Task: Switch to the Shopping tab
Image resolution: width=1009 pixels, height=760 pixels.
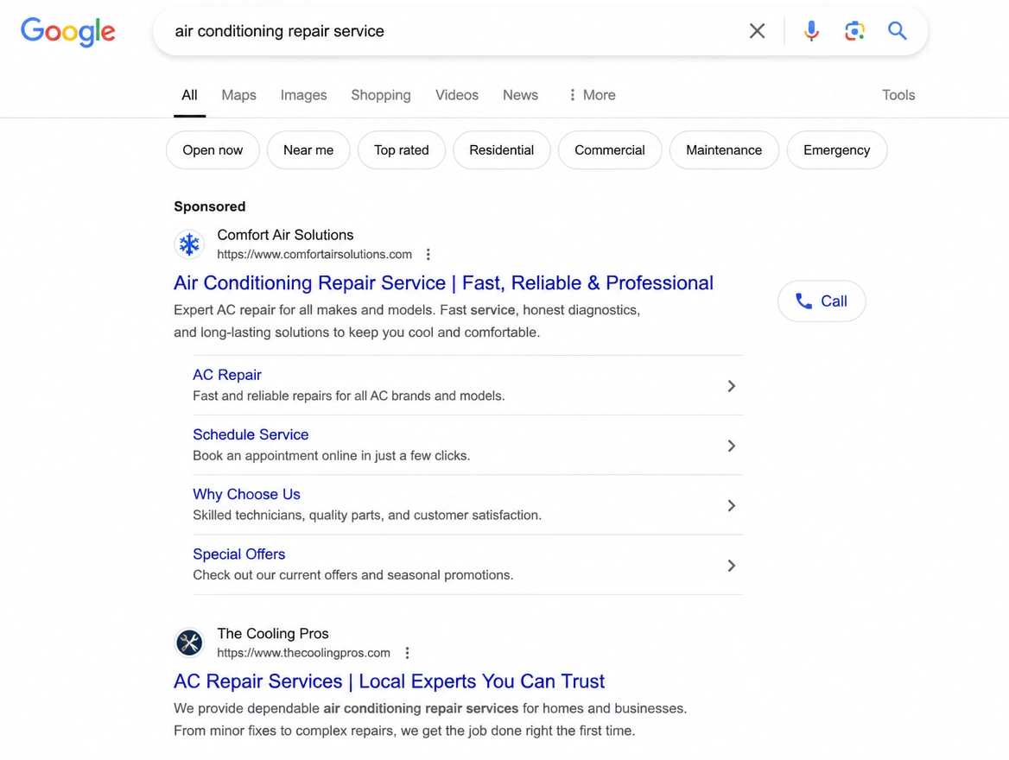Action: point(381,95)
